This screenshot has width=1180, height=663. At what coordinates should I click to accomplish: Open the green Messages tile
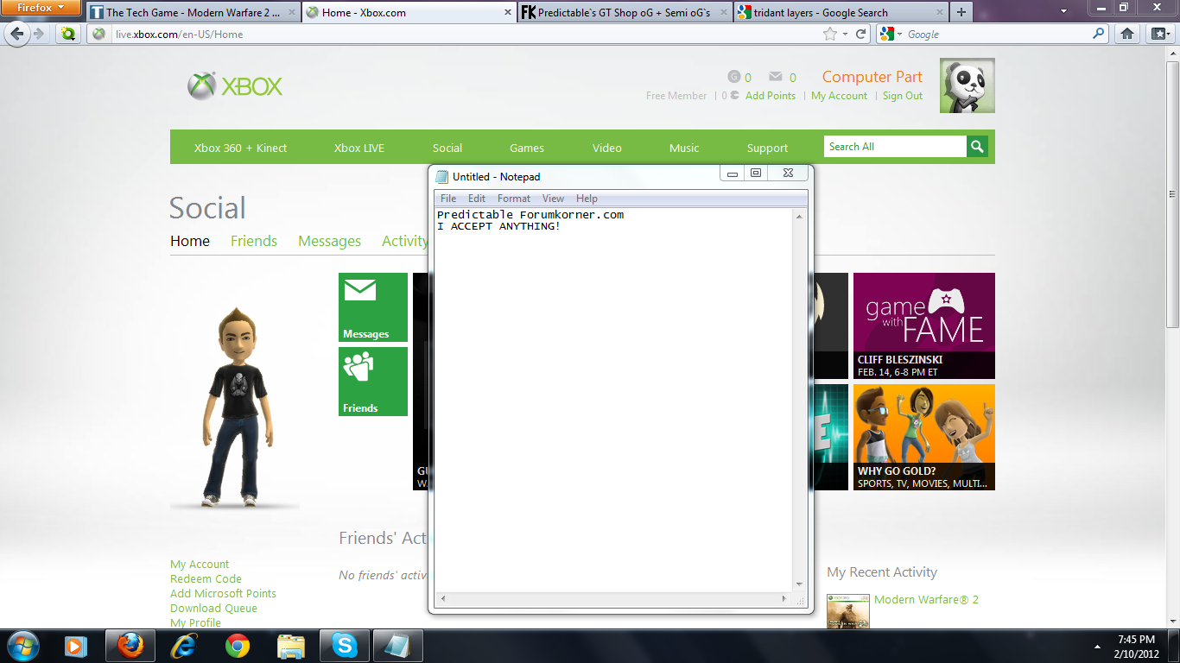(373, 307)
